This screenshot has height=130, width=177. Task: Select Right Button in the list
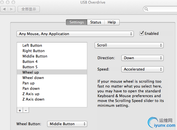click(x=52, y=51)
